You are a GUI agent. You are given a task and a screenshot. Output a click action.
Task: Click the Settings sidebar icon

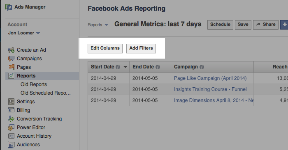pyautogui.click(x=11, y=102)
